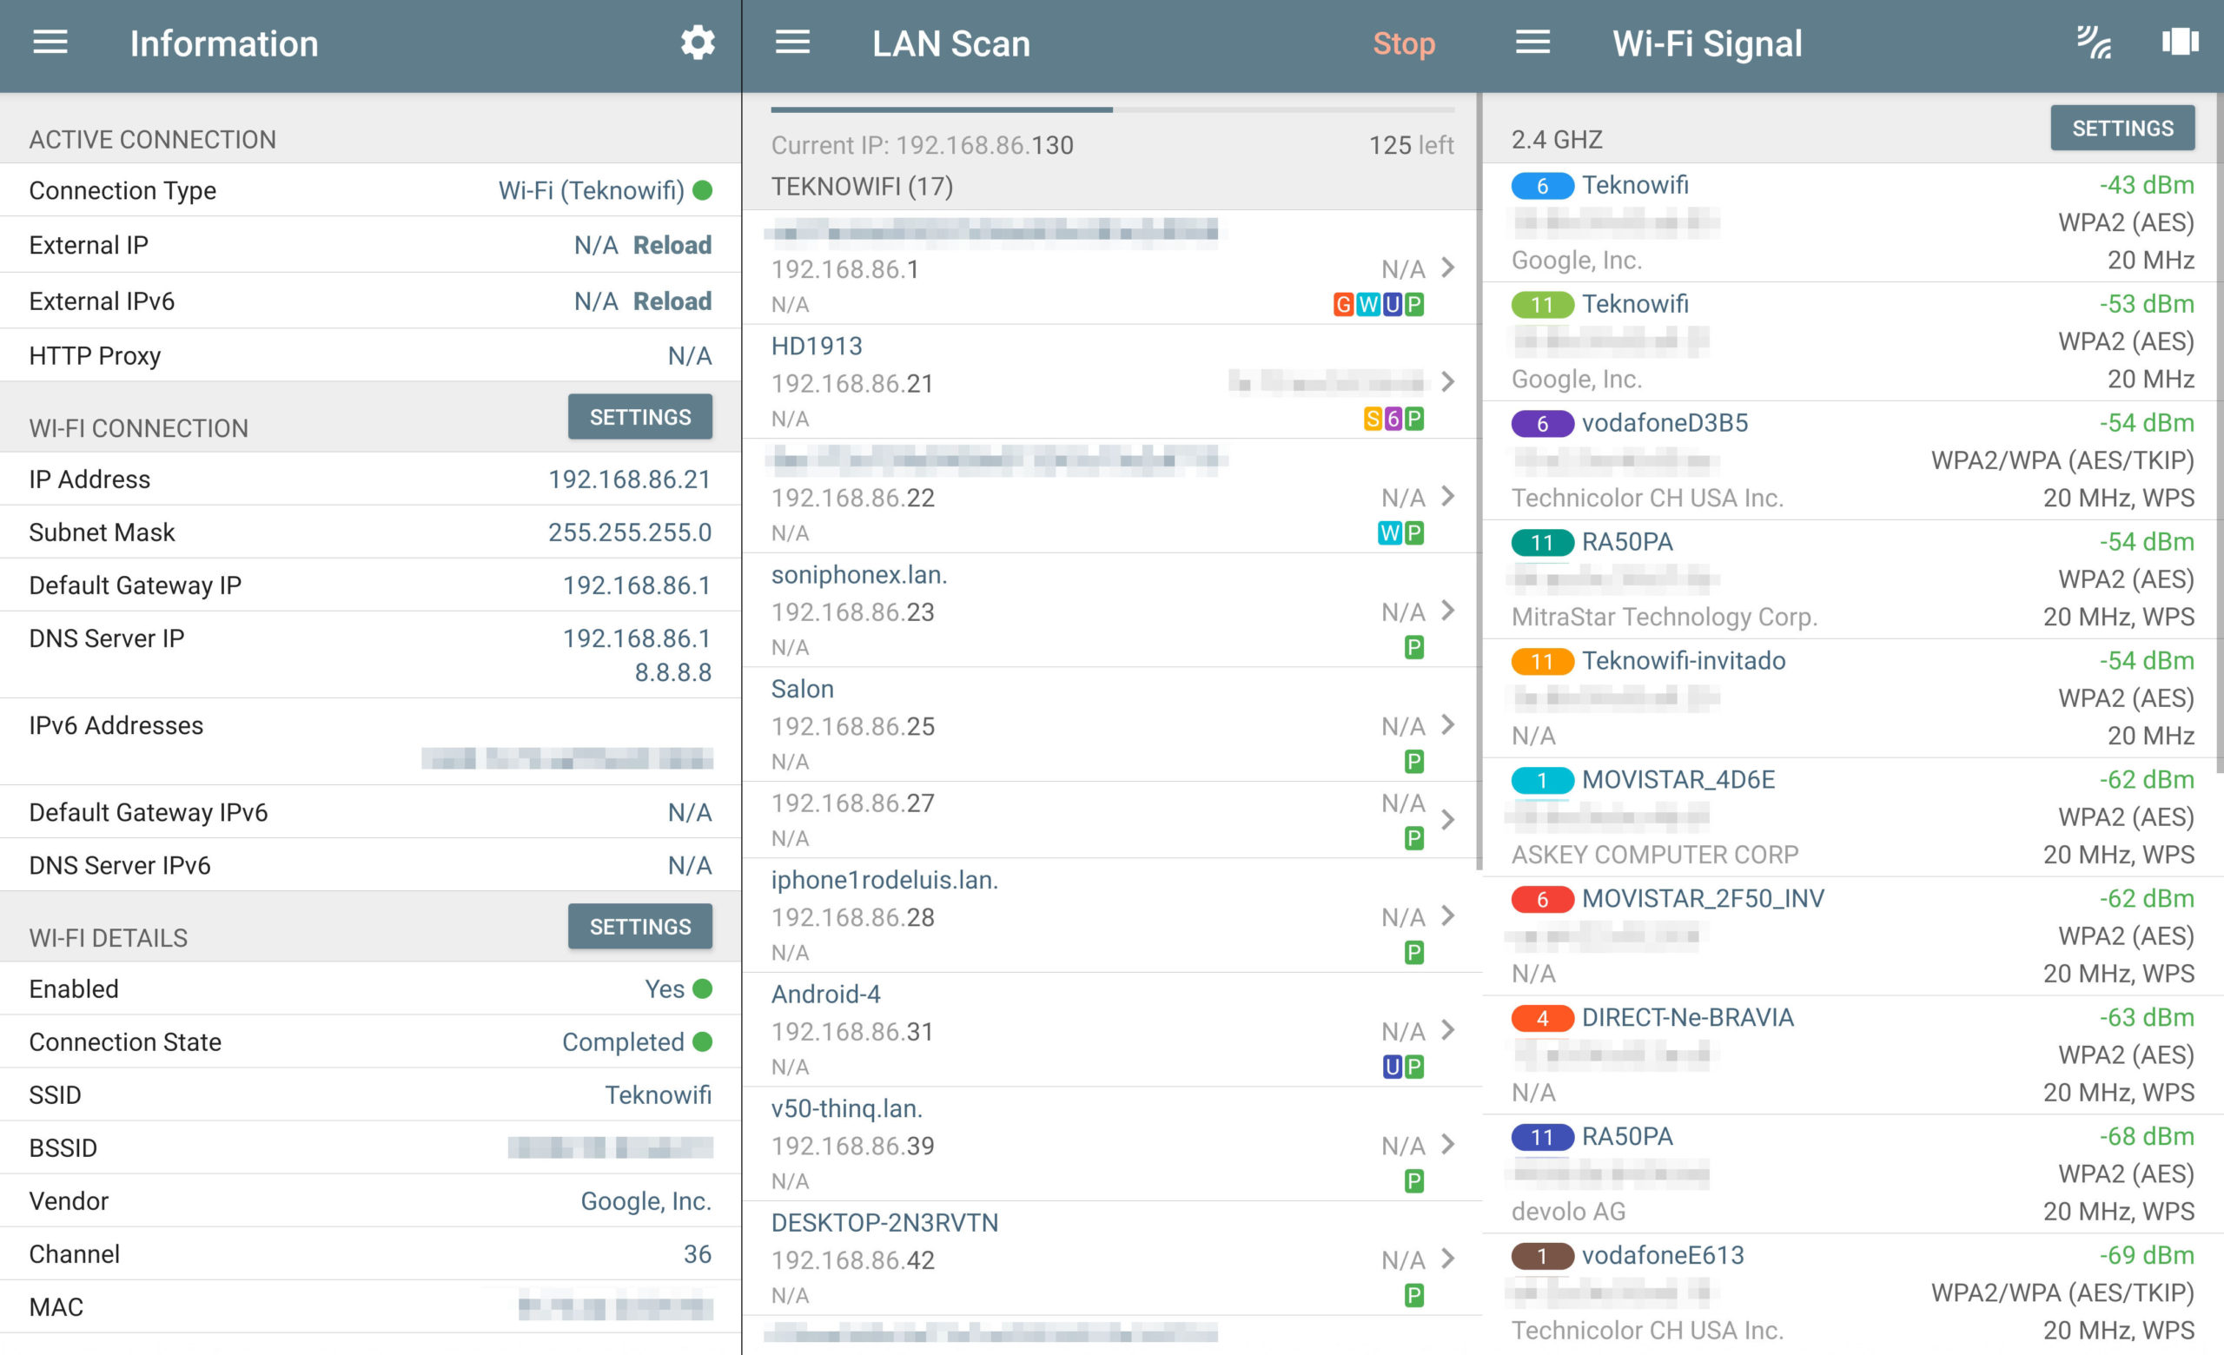Open the RA50PA network with -68 dBm
Image resolution: width=2224 pixels, height=1355 pixels.
pyautogui.click(x=1853, y=1173)
